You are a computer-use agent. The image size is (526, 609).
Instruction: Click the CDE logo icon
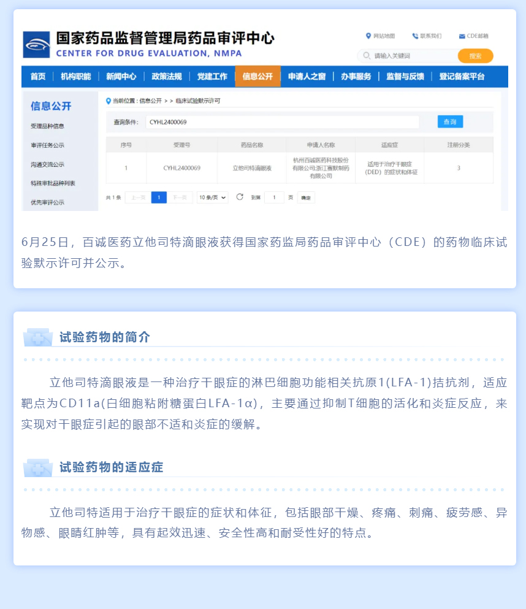[37, 44]
